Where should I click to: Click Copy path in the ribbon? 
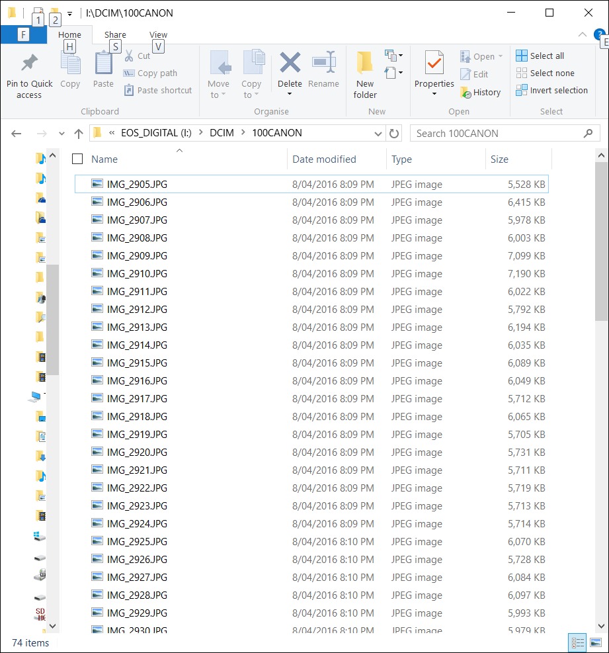(151, 73)
